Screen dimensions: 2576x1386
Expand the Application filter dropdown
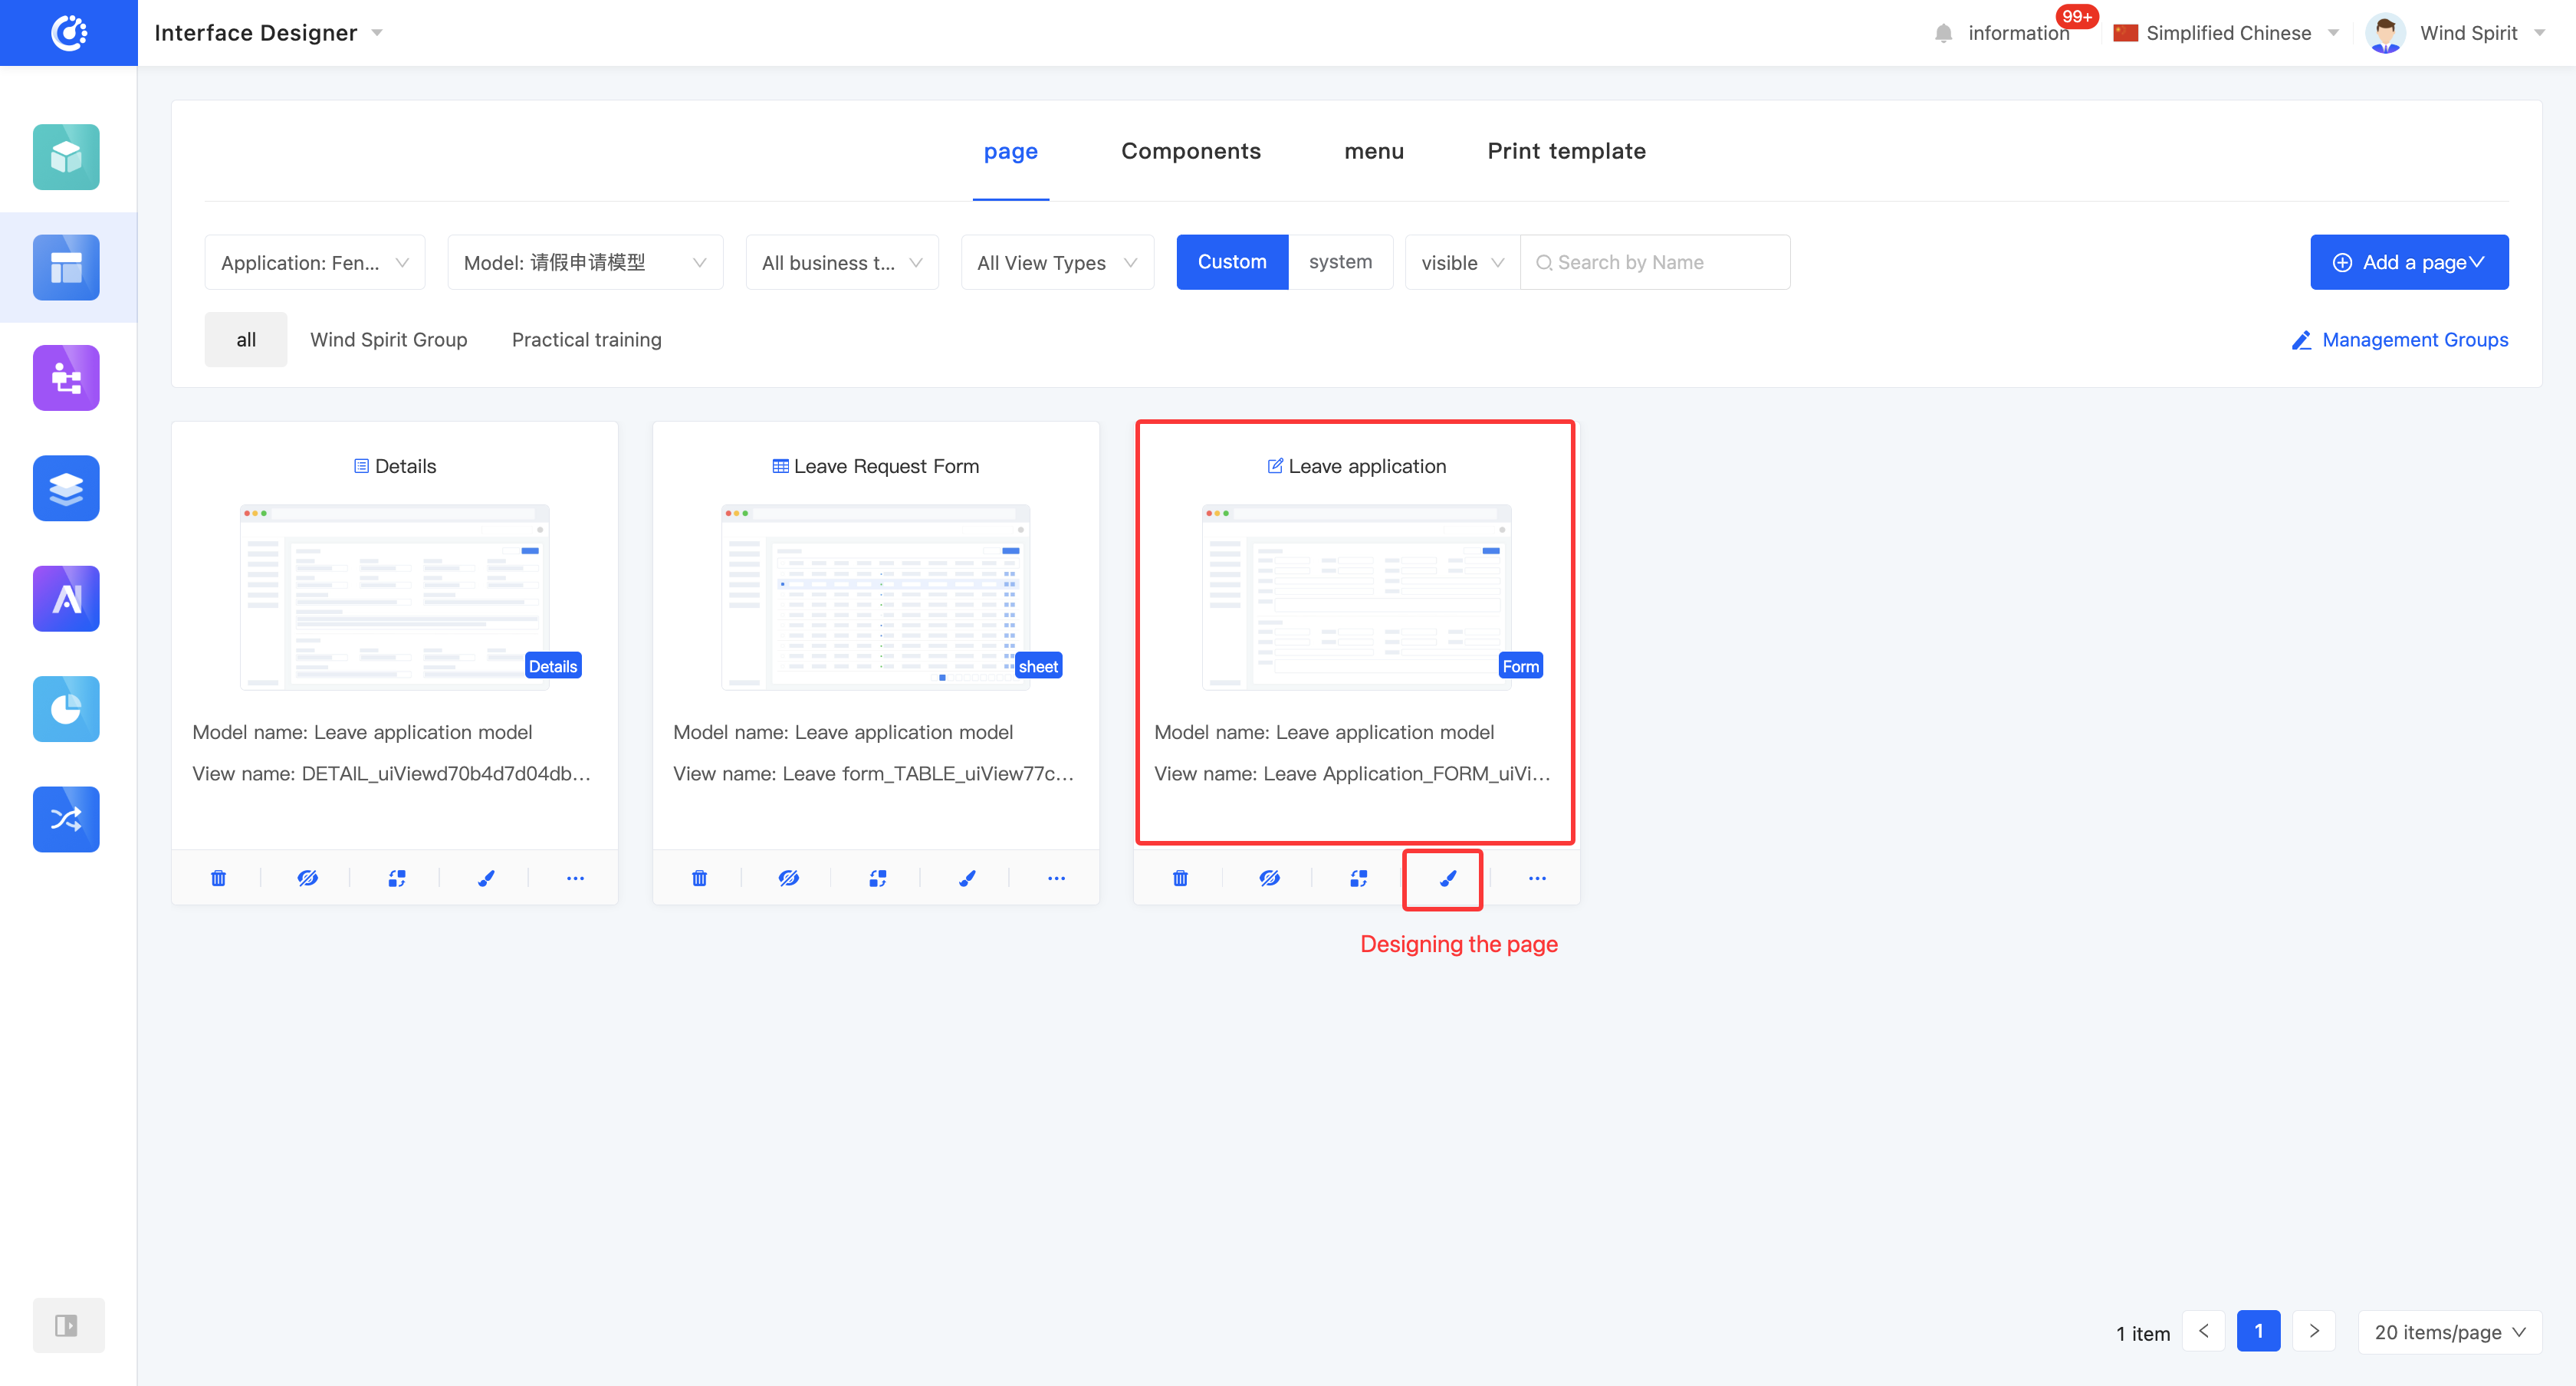coord(314,263)
